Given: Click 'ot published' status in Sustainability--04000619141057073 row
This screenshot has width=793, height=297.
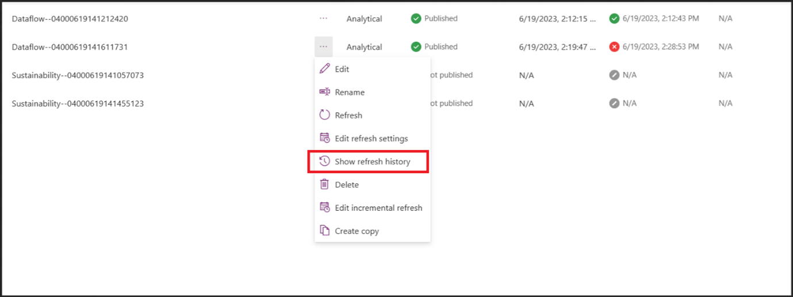Looking at the screenshot, I should tap(451, 75).
